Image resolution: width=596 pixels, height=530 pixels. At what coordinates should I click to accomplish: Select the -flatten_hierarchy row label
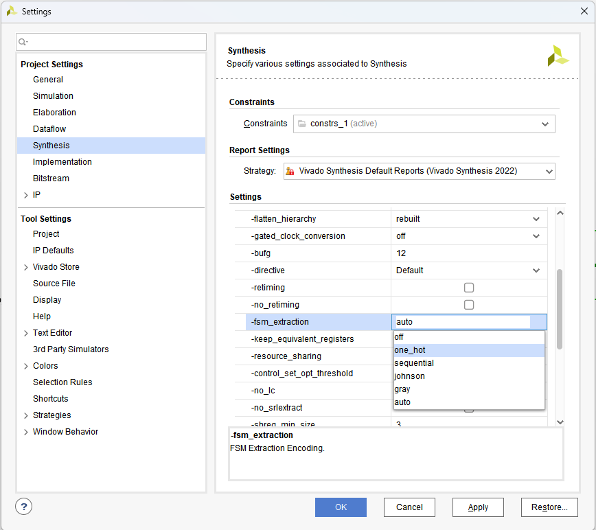coord(283,219)
